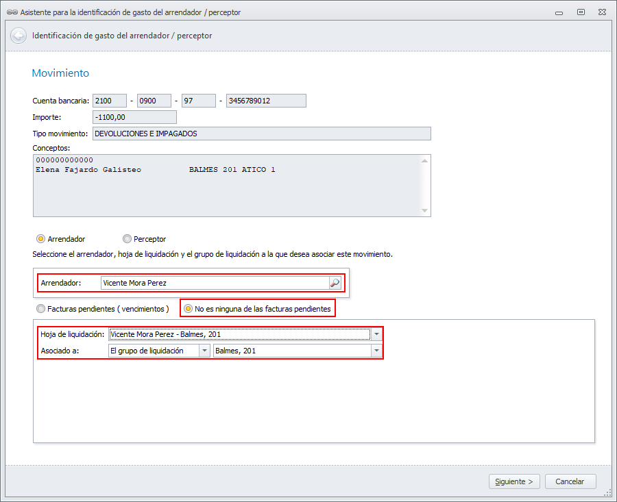Go back with the round arrow button
This screenshot has width=617, height=502.
tap(19, 36)
